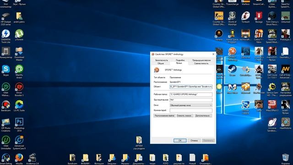Select the Photoshop 2014 desktop icon
The image size is (293, 165).
[19, 125]
